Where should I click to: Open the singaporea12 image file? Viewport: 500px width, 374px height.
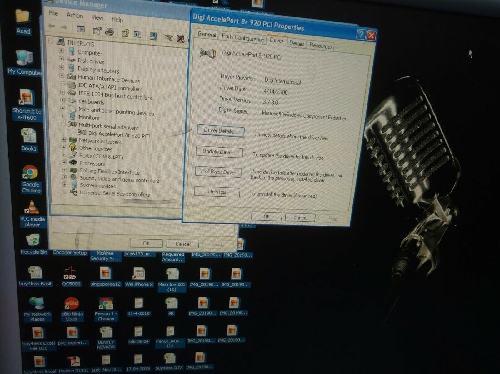(x=106, y=277)
